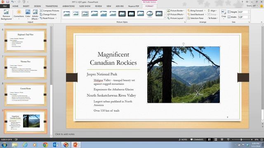Click the zoom slider handle

click(241, 140)
